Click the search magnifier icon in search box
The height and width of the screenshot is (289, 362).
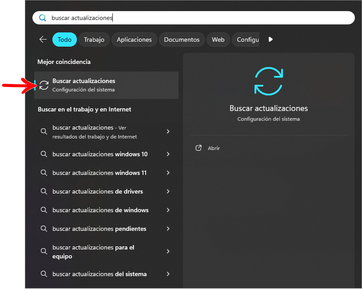coord(43,18)
